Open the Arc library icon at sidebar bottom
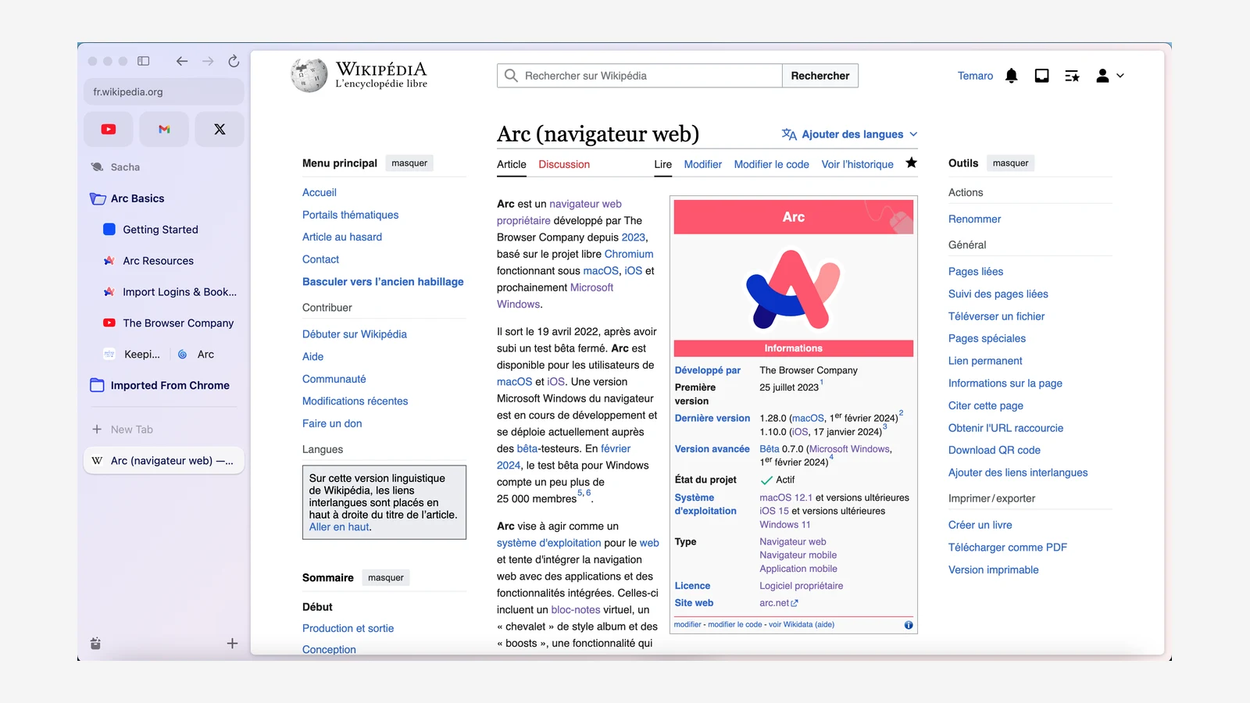 [x=95, y=644]
